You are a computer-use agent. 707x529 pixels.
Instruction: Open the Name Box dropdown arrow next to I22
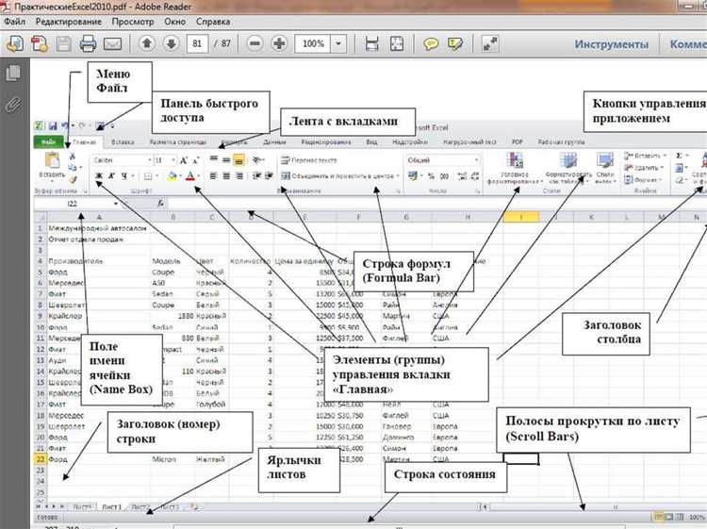click(116, 204)
